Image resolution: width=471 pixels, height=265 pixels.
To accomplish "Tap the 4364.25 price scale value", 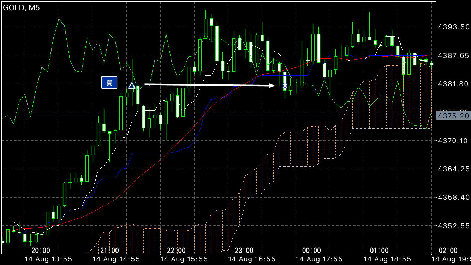I will [453, 169].
